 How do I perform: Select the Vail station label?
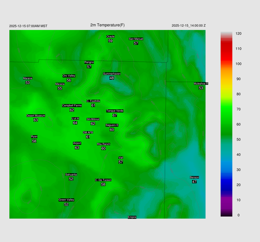point(121,158)
